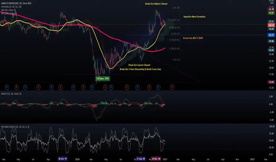The height and width of the screenshot is (162, 276).
Task: Click the blue 32.17 price label
Action: pos(271,35)
